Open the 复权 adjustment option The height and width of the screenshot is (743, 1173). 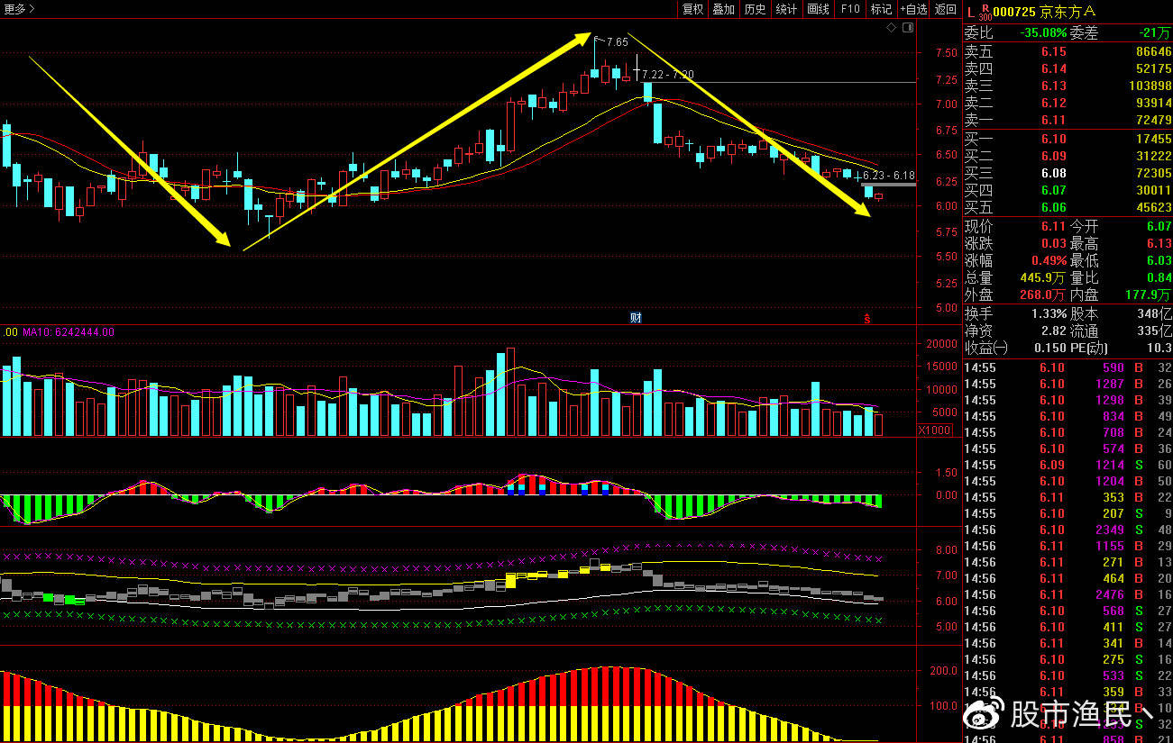tap(692, 9)
